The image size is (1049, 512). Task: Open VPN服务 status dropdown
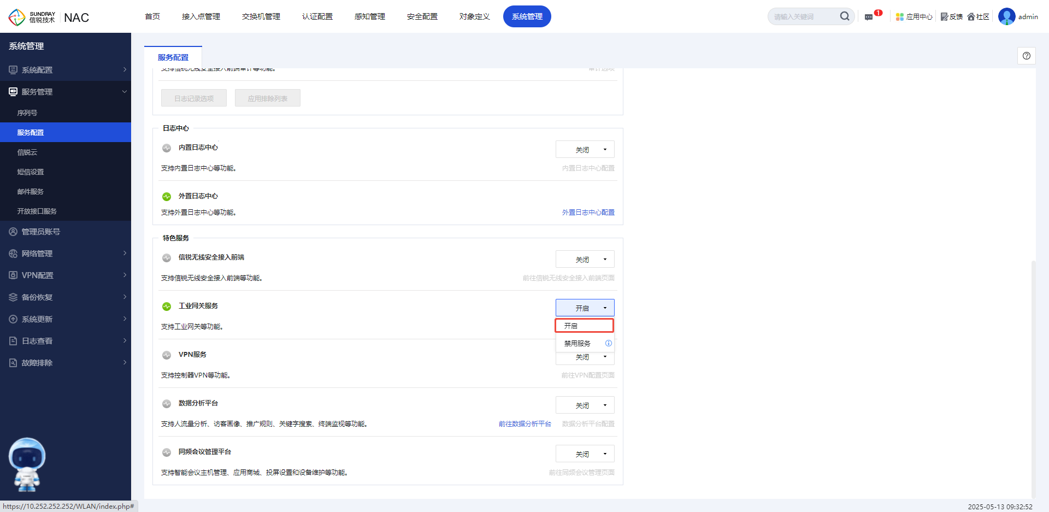[x=585, y=358]
